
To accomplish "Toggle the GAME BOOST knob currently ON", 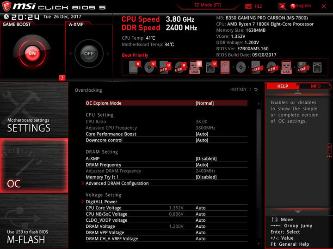I will pyautogui.click(x=32, y=53).
